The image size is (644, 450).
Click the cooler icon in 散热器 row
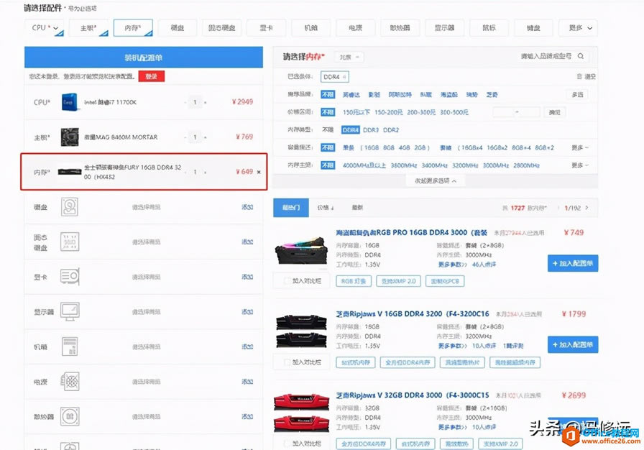tap(70, 416)
